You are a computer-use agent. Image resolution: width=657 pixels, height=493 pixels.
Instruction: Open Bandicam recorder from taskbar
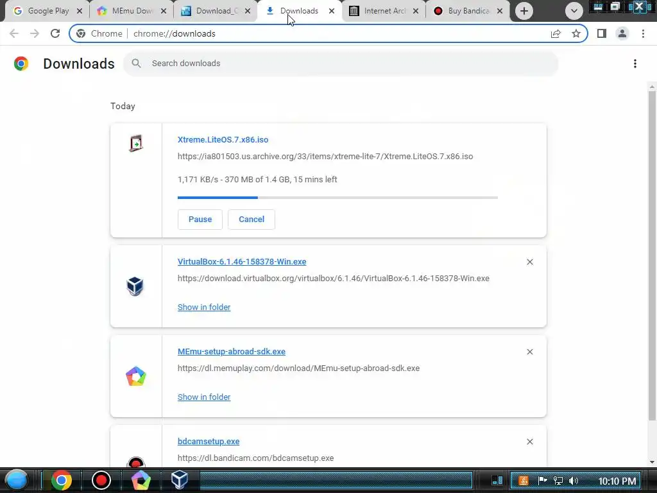pyautogui.click(x=101, y=480)
